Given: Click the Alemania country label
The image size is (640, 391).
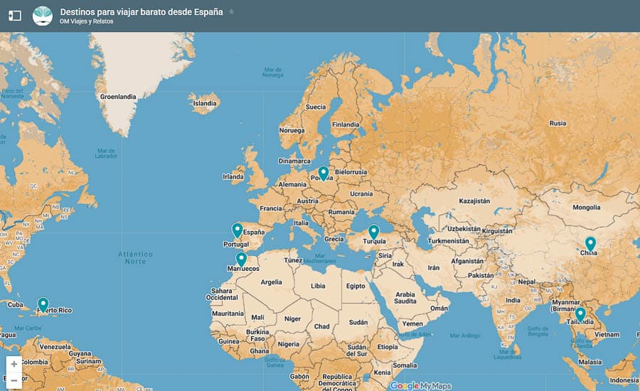Looking at the screenshot, I should click(x=292, y=184).
